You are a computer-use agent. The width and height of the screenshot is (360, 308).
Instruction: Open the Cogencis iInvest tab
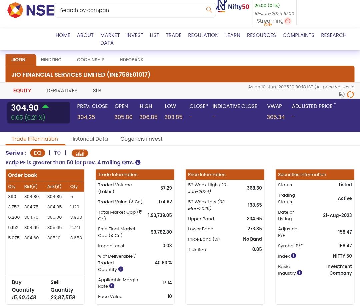(x=141, y=139)
